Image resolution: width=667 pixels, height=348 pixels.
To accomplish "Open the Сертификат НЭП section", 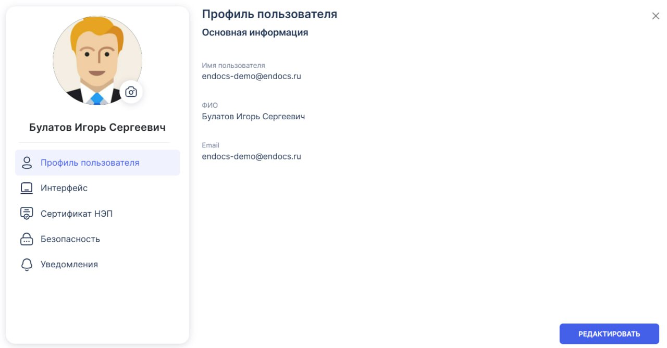I will 77,214.
